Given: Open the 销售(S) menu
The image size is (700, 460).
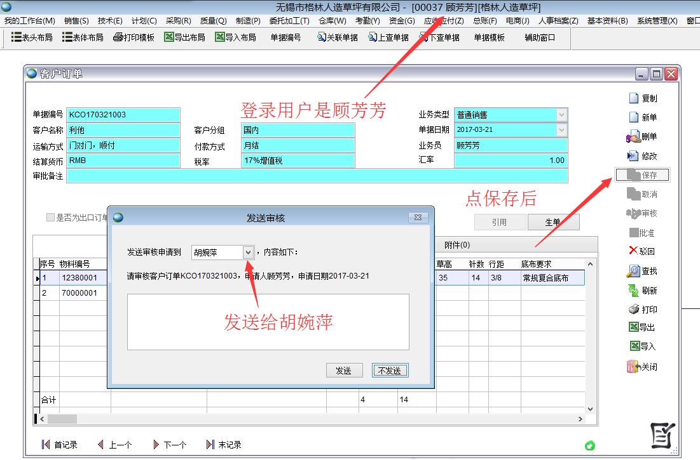Looking at the screenshot, I should 76,21.
